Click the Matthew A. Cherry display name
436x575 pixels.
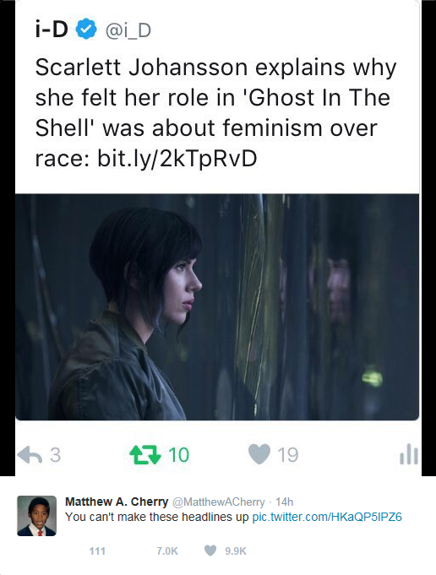[x=117, y=502]
